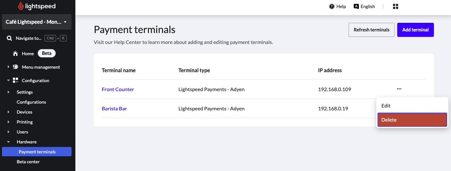Open the Barista Bar terminal link
This screenshot has width=451, height=171.
click(114, 108)
